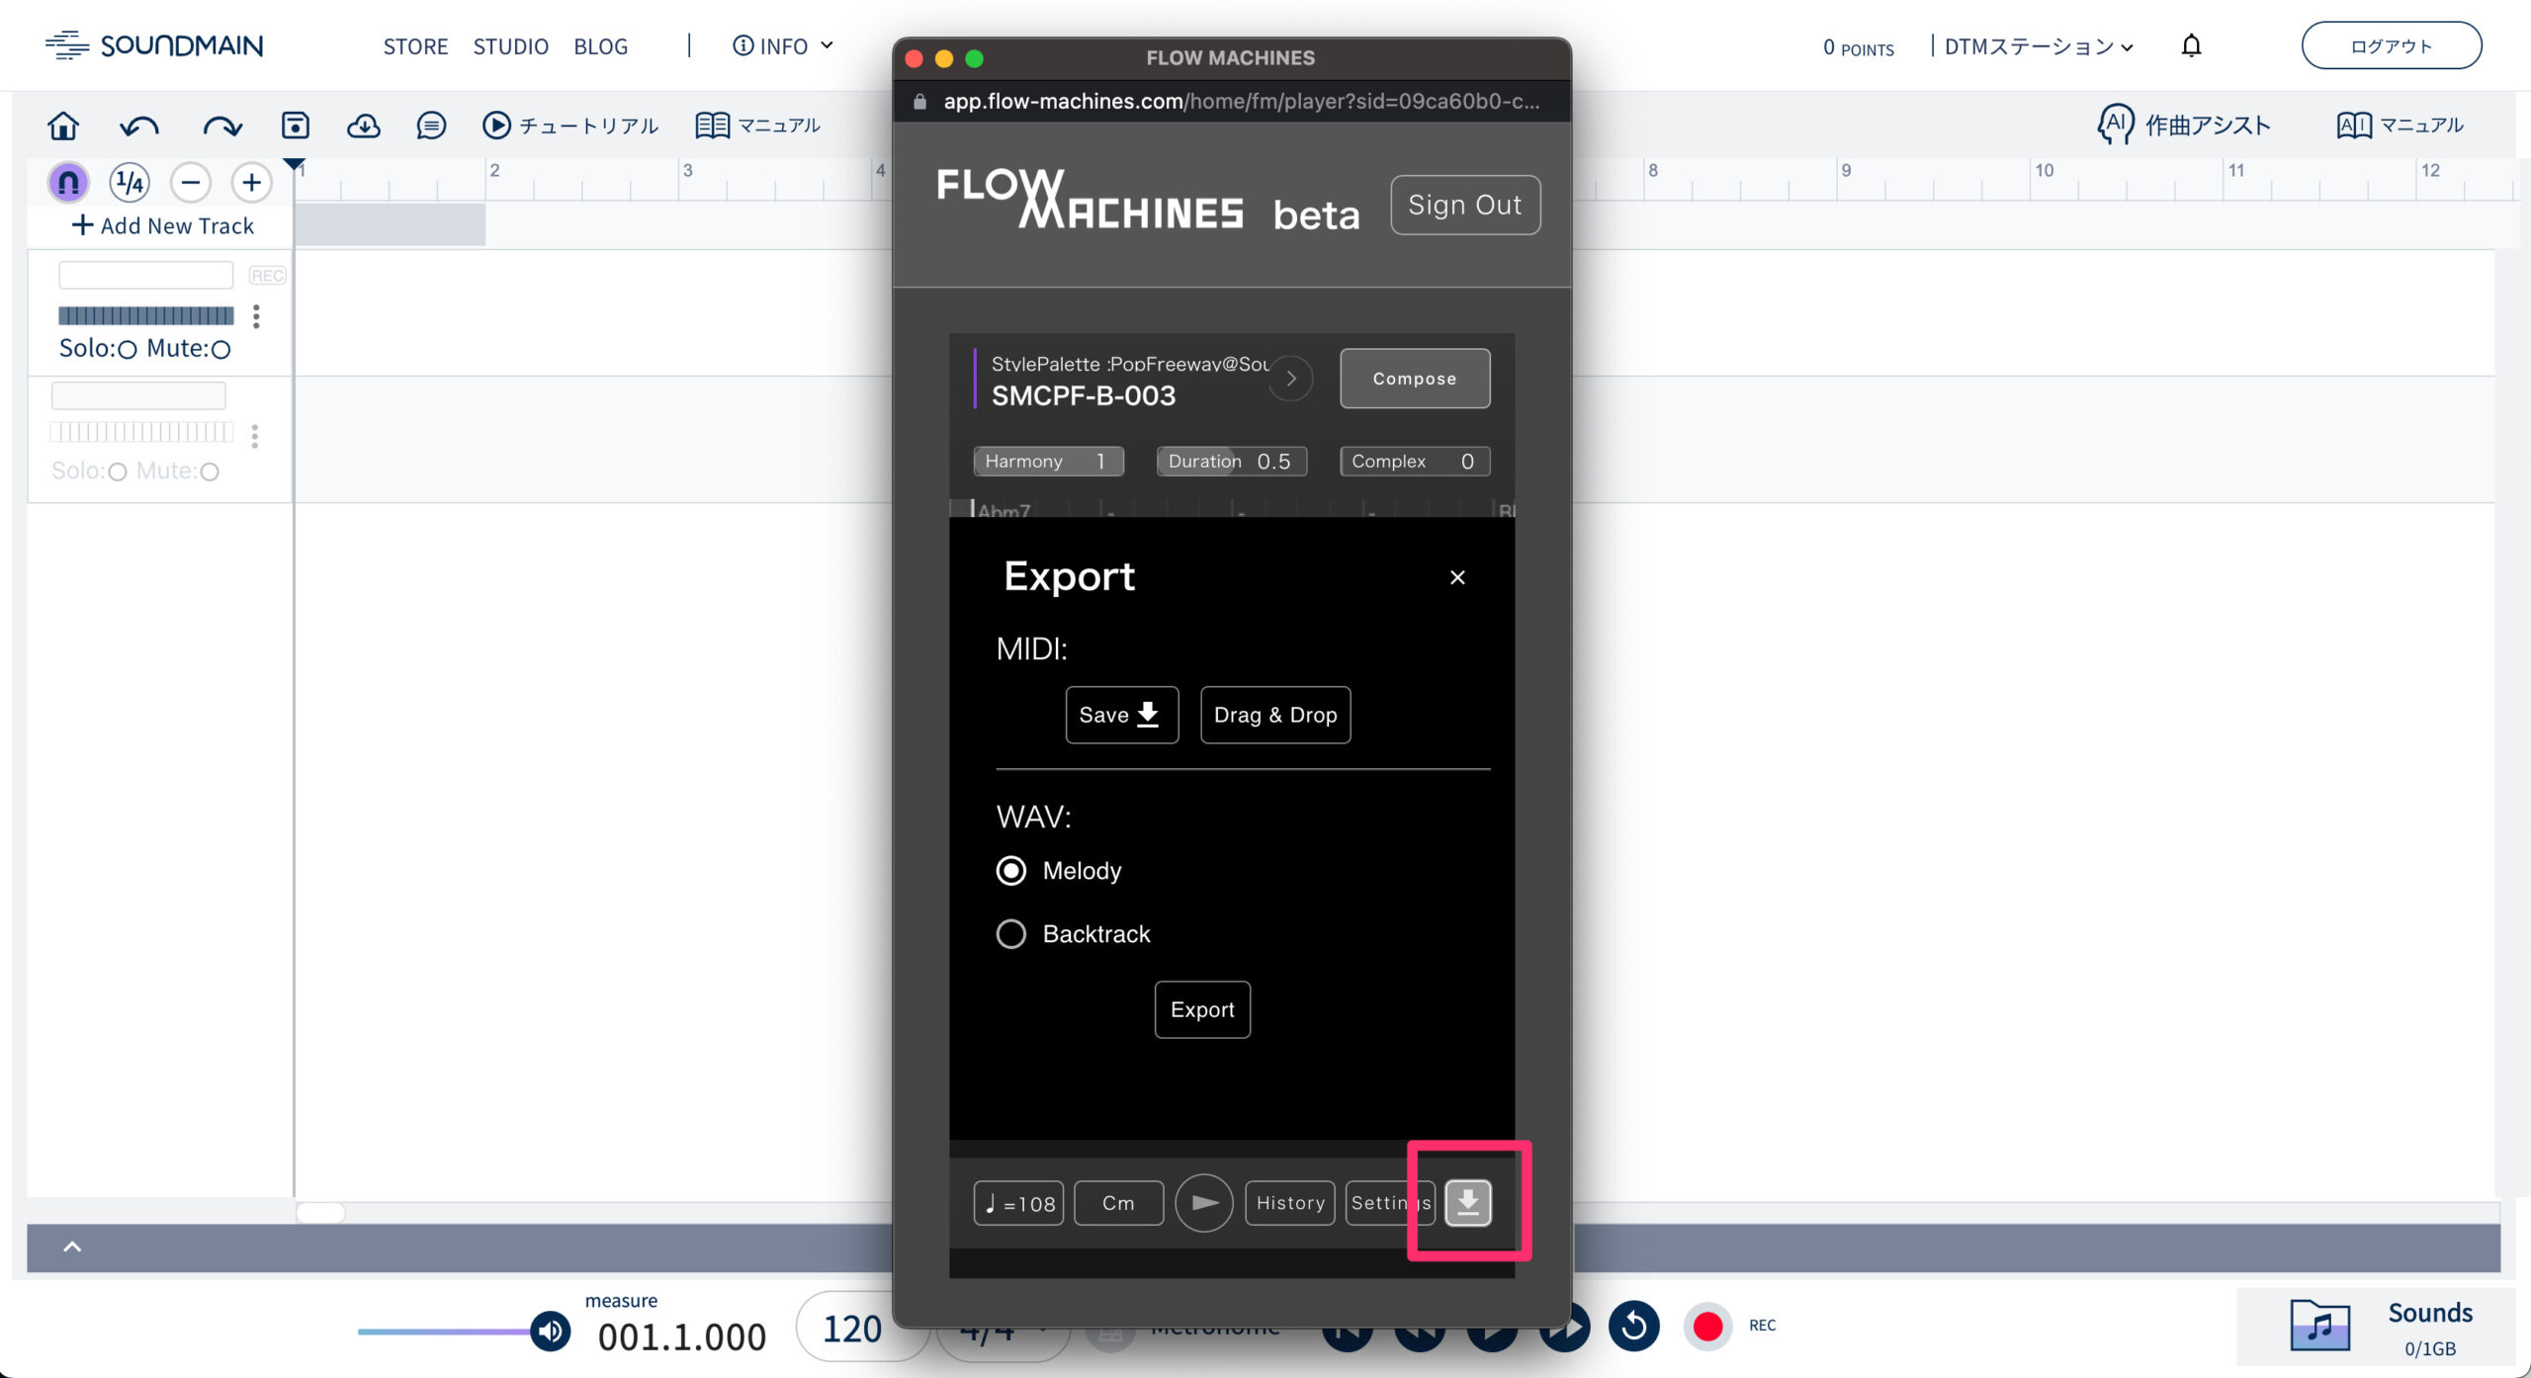This screenshot has width=2531, height=1378.
Task: Open the マニュアル manual next to the tutorial
Action: pyautogui.click(x=757, y=126)
